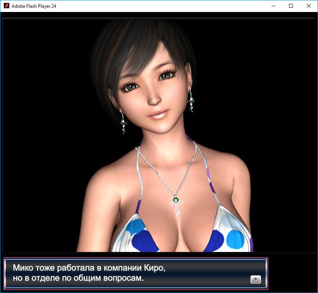Click the earring on the left side
This screenshot has width=318, height=293.
pyautogui.click(x=123, y=122)
